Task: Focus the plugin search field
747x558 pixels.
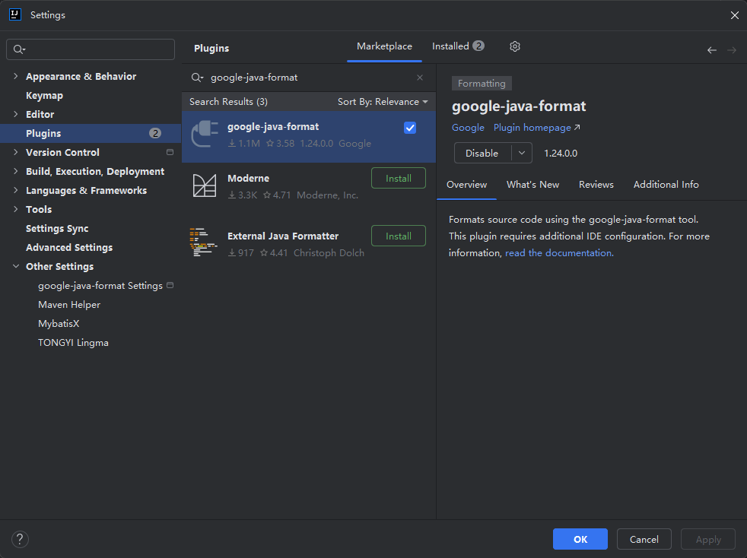Action: (309, 77)
